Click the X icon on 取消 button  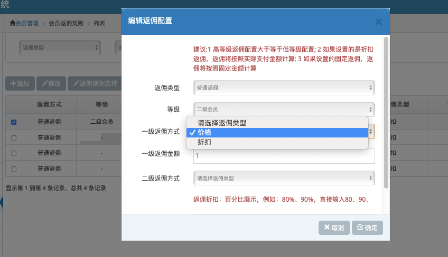click(x=327, y=227)
